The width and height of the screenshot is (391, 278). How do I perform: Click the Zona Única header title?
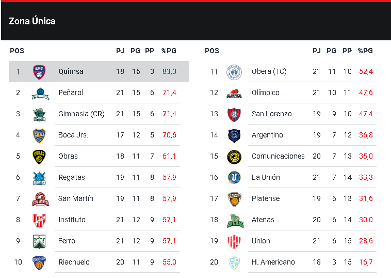[x=32, y=21]
